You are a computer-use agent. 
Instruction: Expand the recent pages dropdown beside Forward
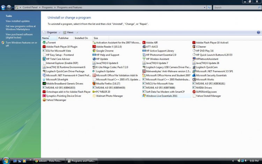tap(13, 7)
